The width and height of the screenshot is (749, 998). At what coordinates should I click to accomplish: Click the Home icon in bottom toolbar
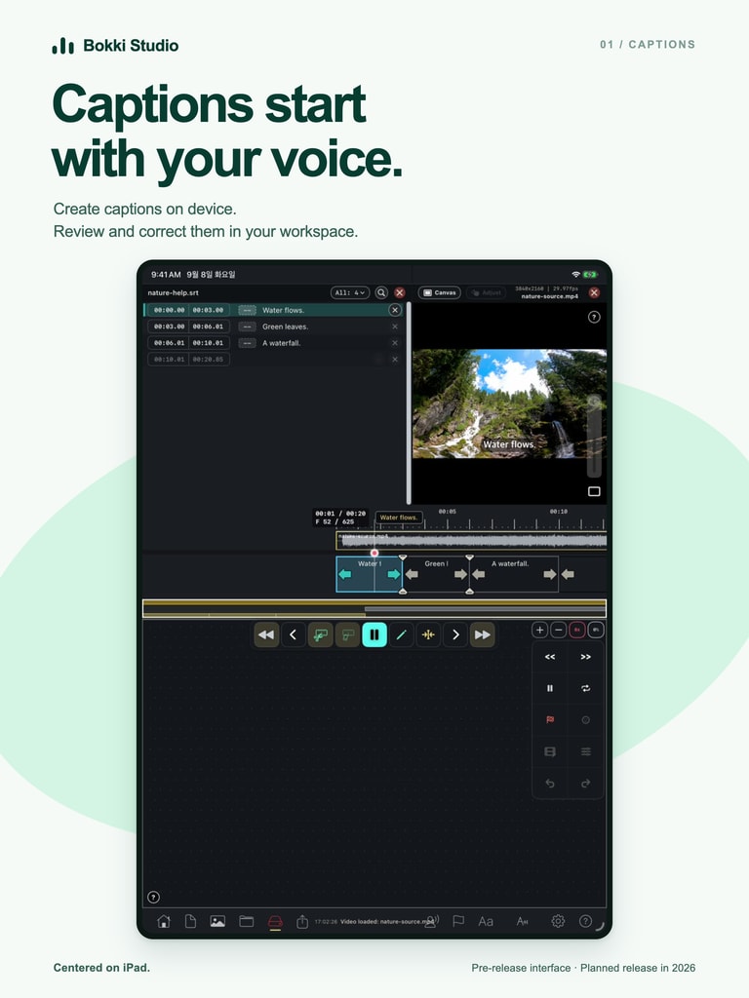tap(164, 921)
